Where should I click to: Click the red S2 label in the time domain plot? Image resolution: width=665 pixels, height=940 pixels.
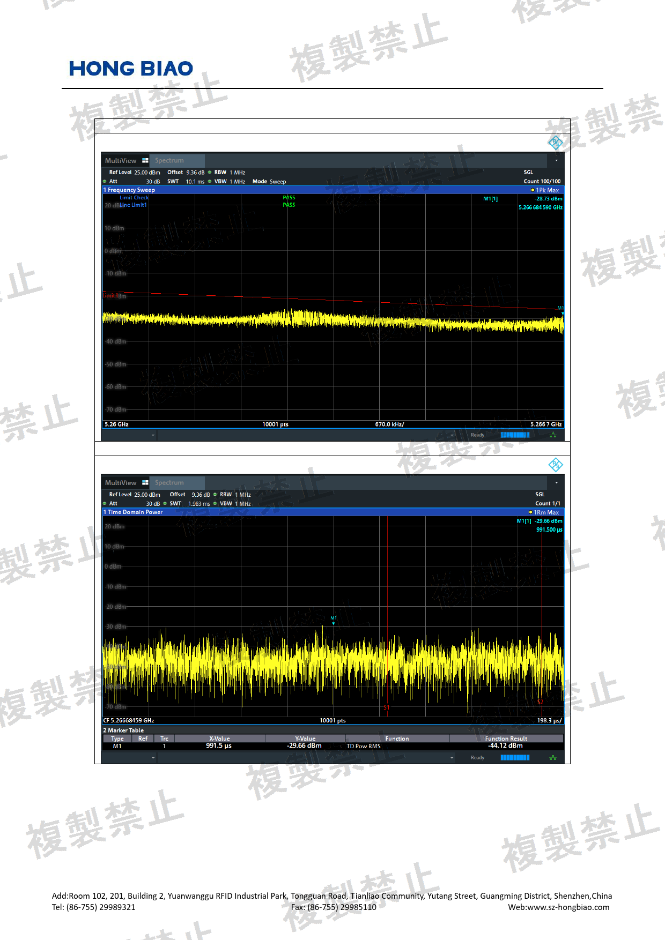point(541,702)
